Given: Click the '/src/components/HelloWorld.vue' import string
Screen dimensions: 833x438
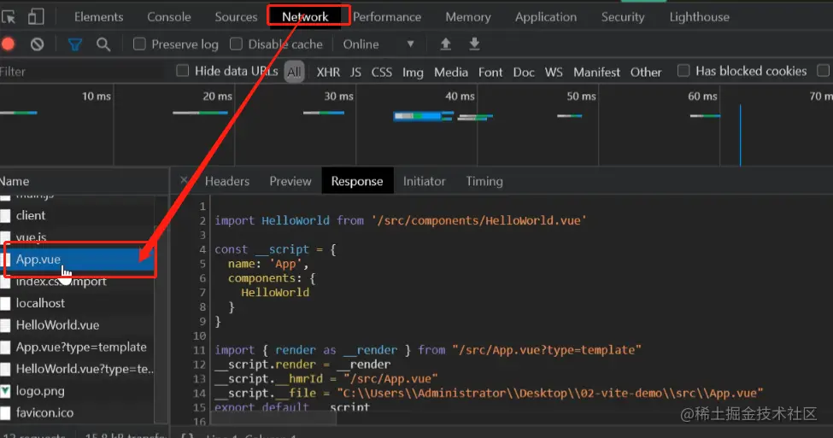Looking at the screenshot, I should click(x=479, y=220).
